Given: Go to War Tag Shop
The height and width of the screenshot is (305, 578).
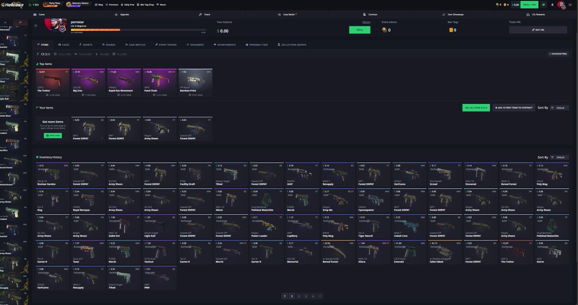Looking at the screenshot, I should point(145,4).
